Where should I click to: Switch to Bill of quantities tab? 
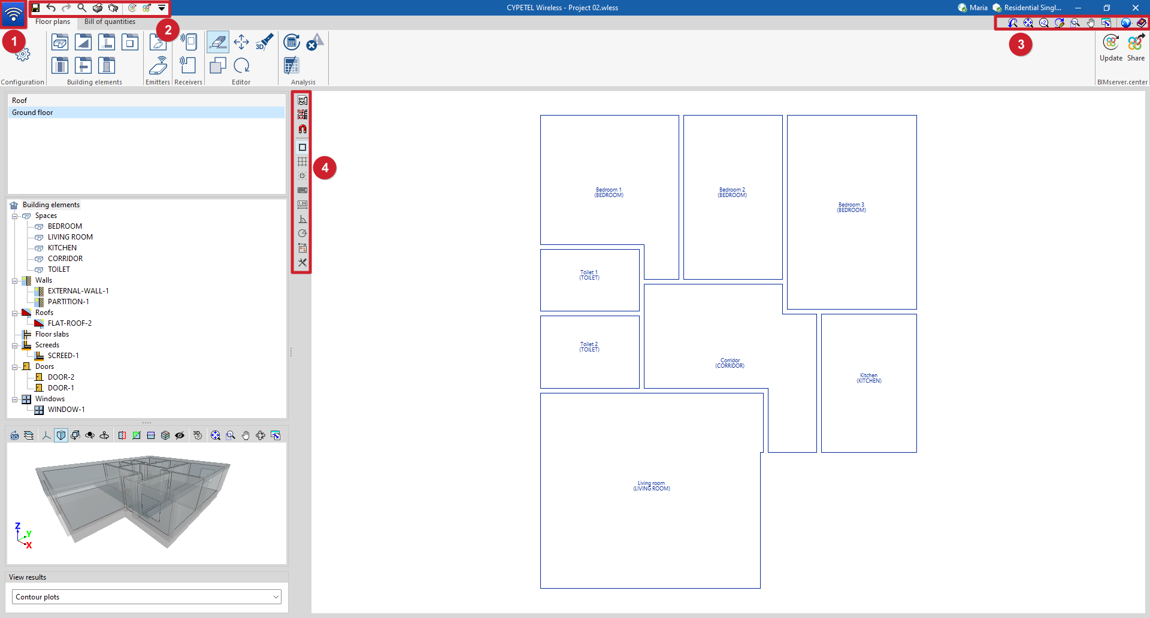110,22
